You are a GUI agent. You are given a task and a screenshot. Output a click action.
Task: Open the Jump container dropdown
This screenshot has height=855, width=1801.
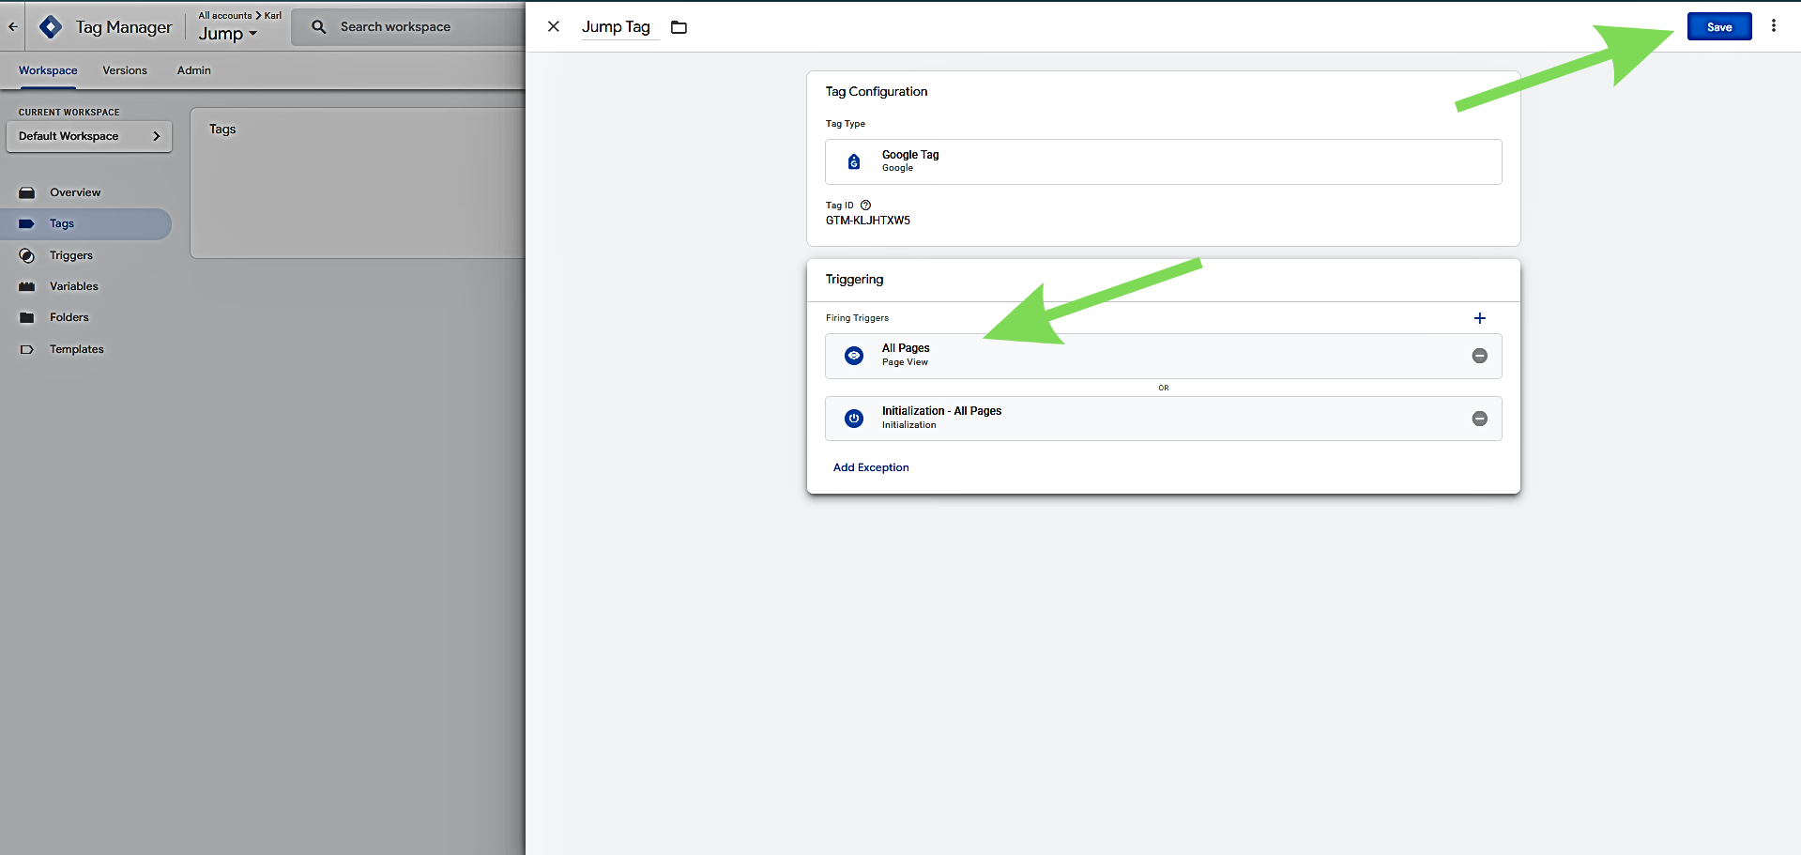(x=227, y=34)
